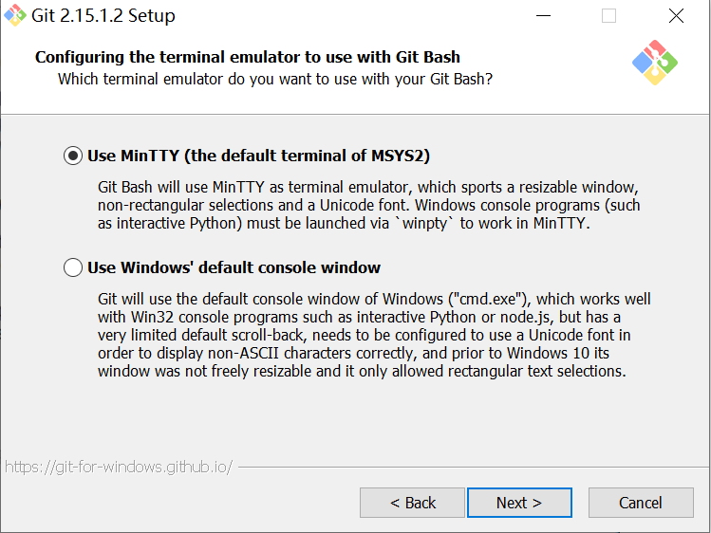The height and width of the screenshot is (533, 711).
Task: Click the large Git logo in header
Action: (x=655, y=63)
